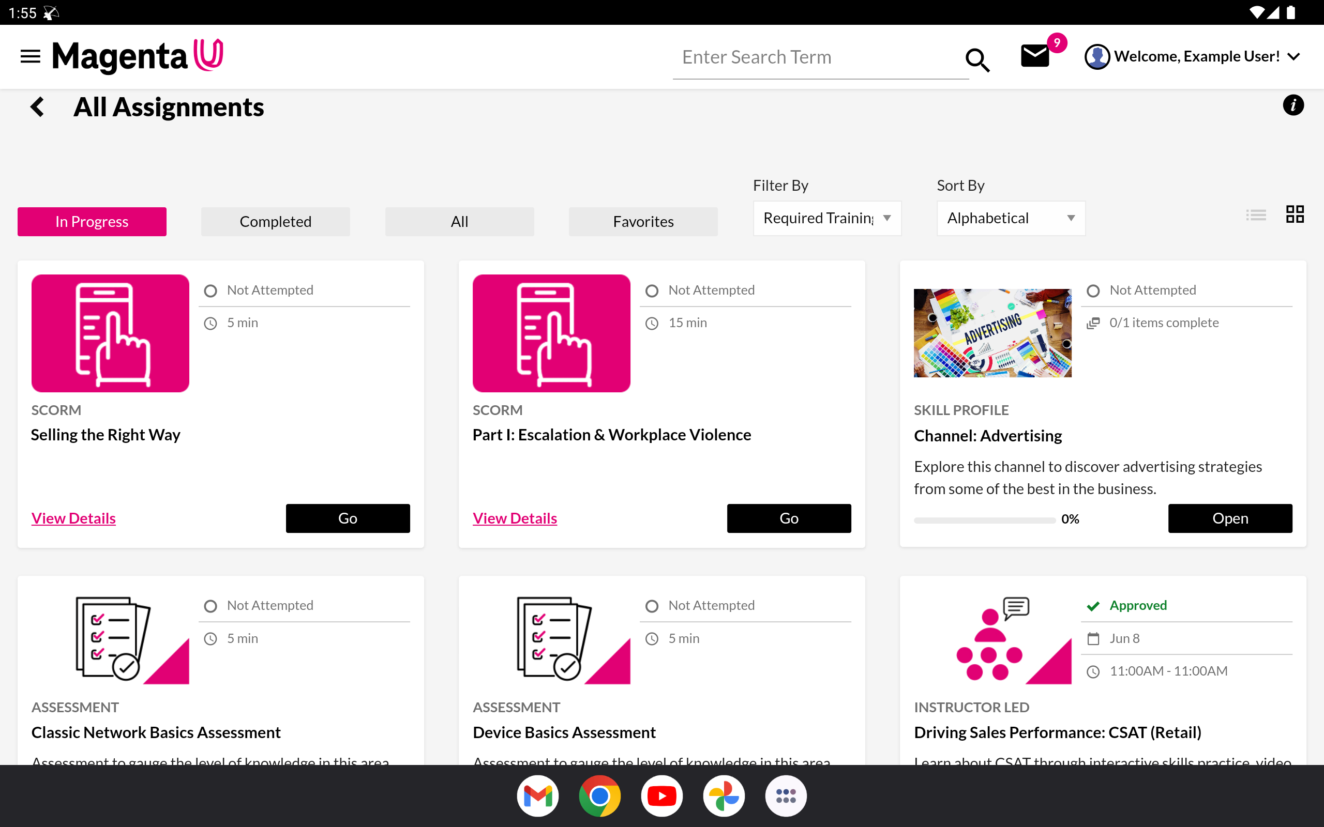The height and width of the screenshot is (827, 1324).
Task: Click the Driving Sales Performance: CSAT (Retail) title
Action: click(1058, 732)
